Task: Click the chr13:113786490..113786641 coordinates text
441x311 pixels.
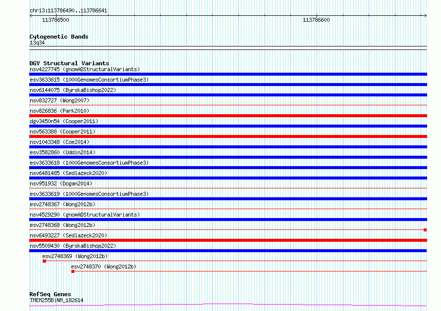Action: click(x=68, y=11)
